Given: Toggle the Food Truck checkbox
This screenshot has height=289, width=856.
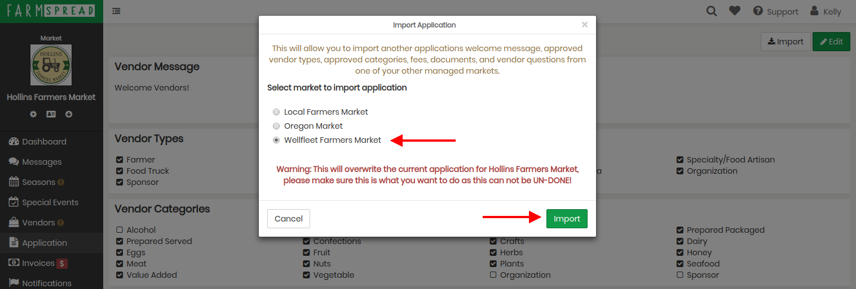Looking at the screenshot, I should coord(120,171).
